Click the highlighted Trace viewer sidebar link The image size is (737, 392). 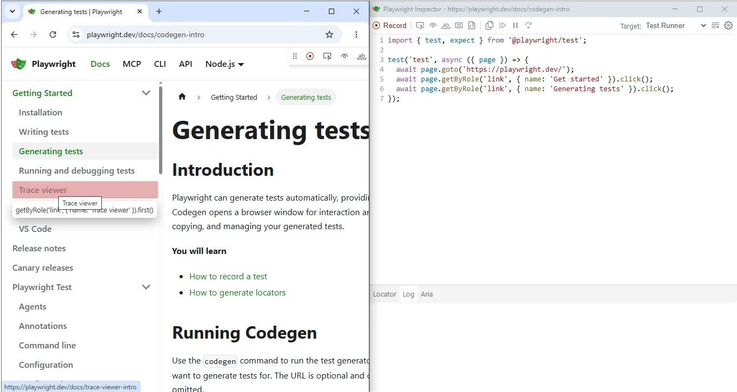[85, 190]
